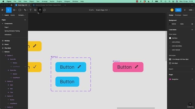Image resolution: width=195 pixels, height=109 pixels.
Task: Click the background opacity 100% field
Action: pyautogui.click(x=182, y=24)
